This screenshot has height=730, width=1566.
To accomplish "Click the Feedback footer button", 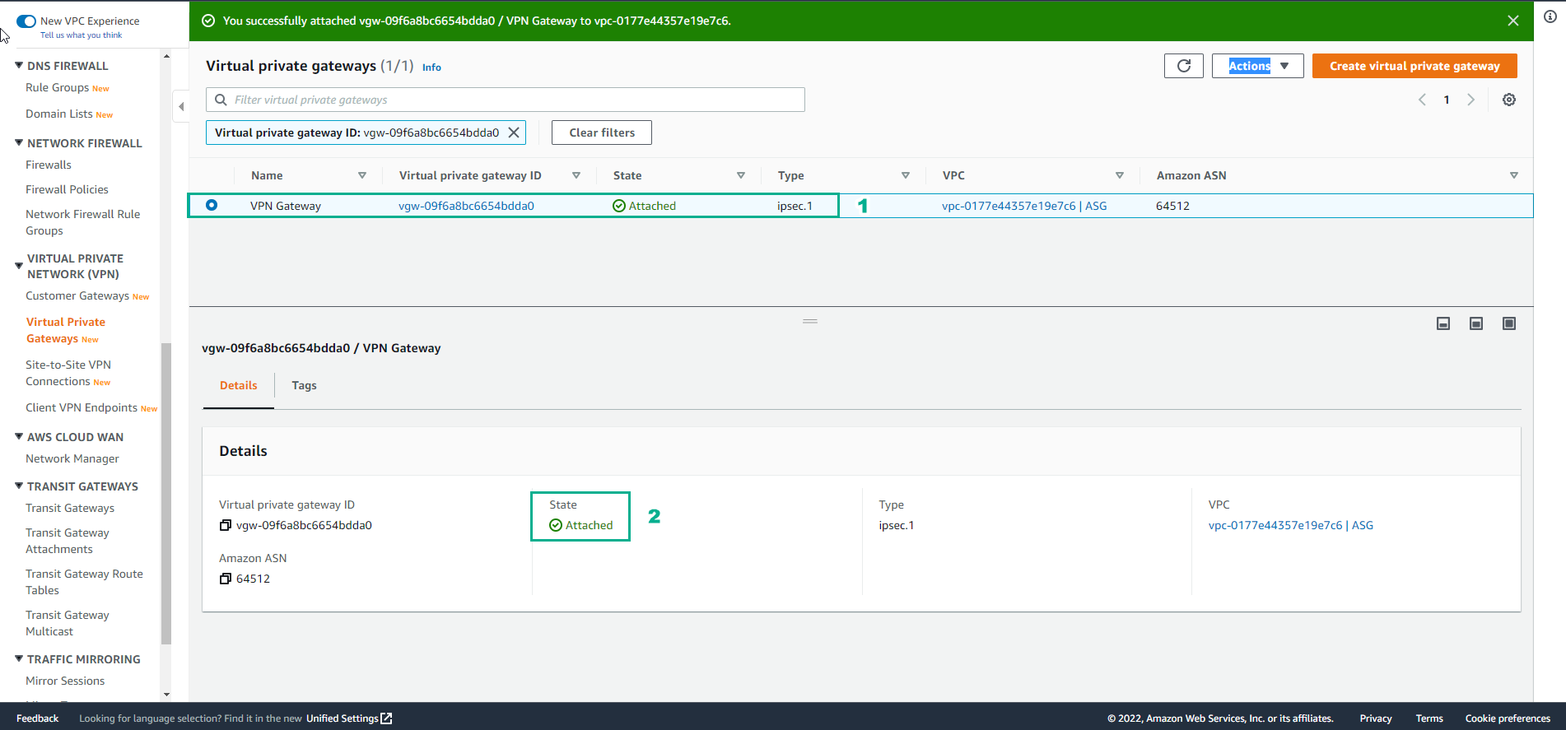I will click(37, 718).
